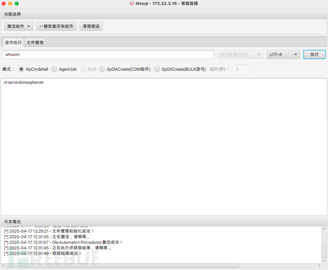Click the 12:29:21 文件管理初始化成功 log line
Image resolution: width=328 pixels, height=270 pixels.
point(49,231)
